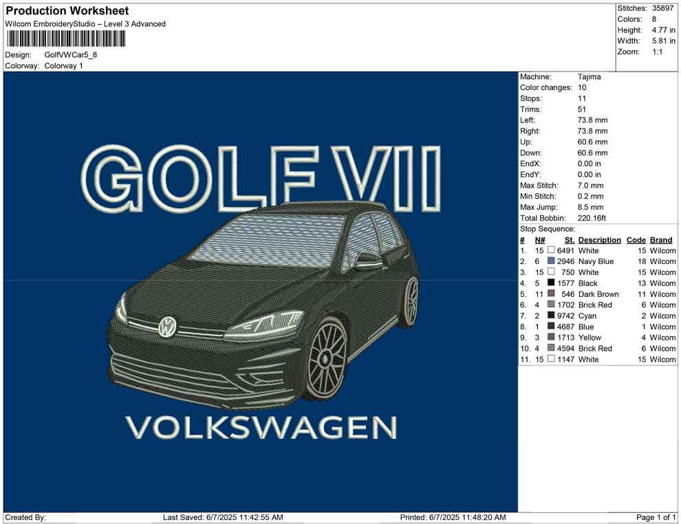This screenshot has width=681, height=524.
Task: Click the Height value '4.77 in'
Action: click(664, 30)
